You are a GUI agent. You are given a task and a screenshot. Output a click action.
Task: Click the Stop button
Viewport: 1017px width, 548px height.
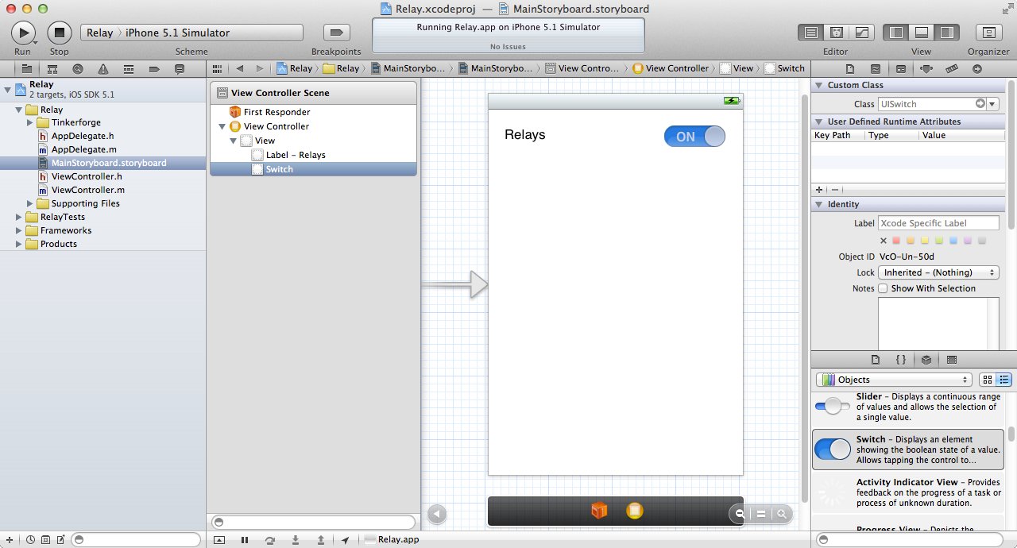point(60,33)
